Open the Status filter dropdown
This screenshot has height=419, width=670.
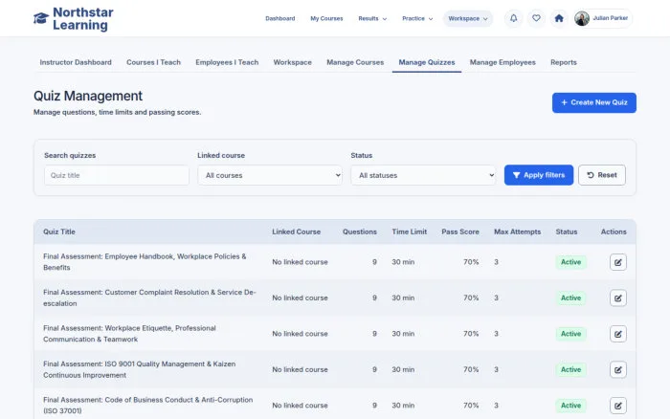point(423,175)
